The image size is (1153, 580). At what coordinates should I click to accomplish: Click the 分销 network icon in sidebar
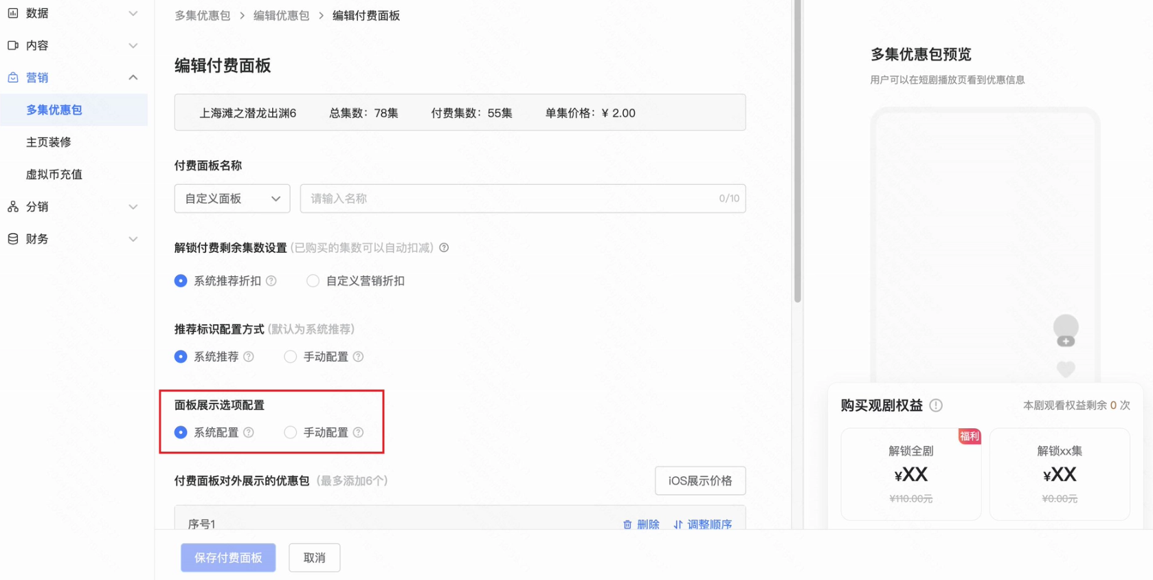[x=13, y=207]
